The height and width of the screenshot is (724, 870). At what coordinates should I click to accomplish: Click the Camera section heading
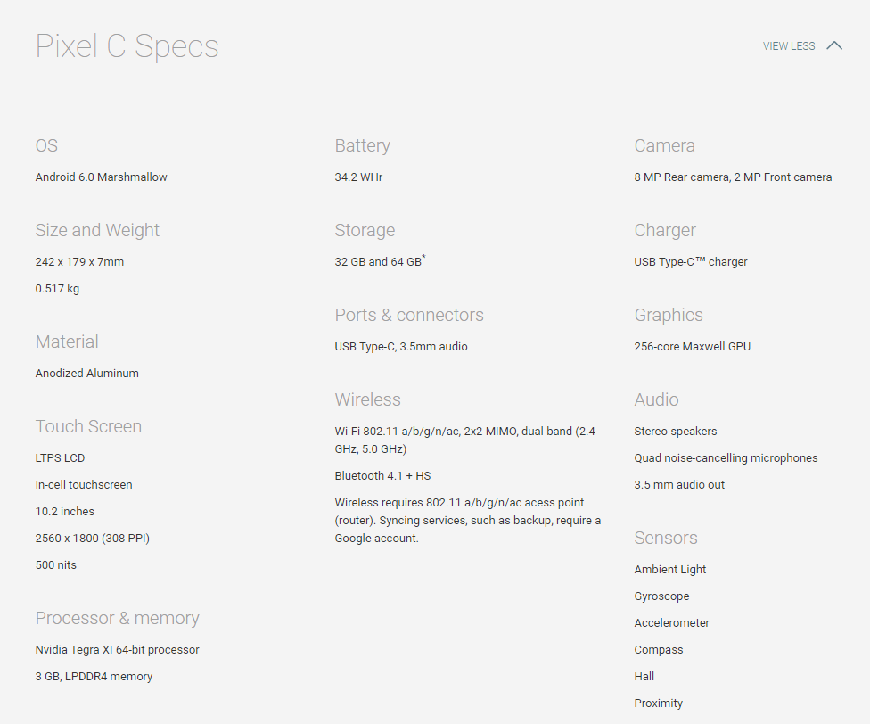pyautogui.click(x=664, y=145)
